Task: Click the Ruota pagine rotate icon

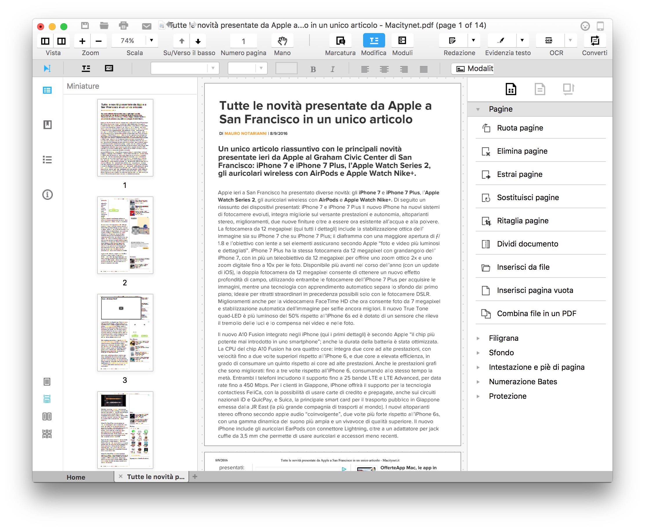Action: tap(486, 128)
